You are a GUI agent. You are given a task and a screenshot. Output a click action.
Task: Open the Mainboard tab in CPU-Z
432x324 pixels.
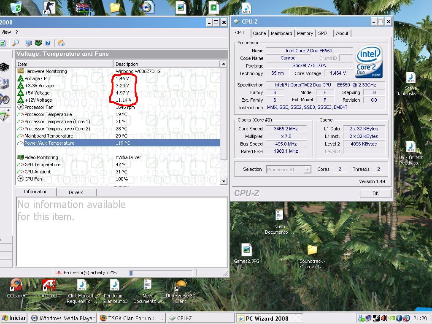click(x=281, y=33)
